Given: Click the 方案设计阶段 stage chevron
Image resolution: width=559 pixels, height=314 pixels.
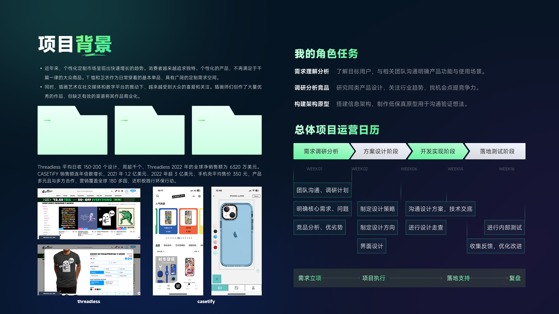Looking at the screenshot, I should point(381,151).
